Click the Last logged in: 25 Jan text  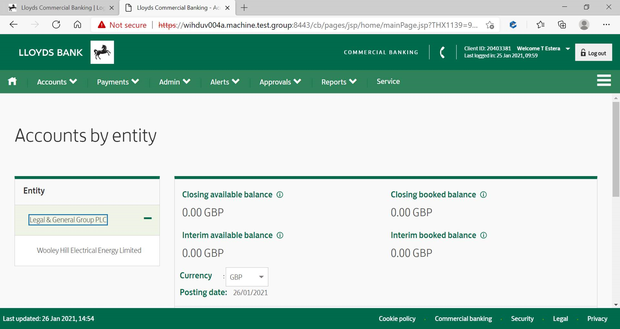(x=501, y=55)
